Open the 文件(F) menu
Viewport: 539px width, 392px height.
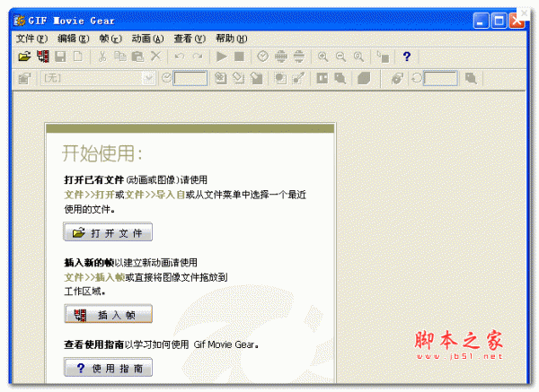click(x=31, y=39)
